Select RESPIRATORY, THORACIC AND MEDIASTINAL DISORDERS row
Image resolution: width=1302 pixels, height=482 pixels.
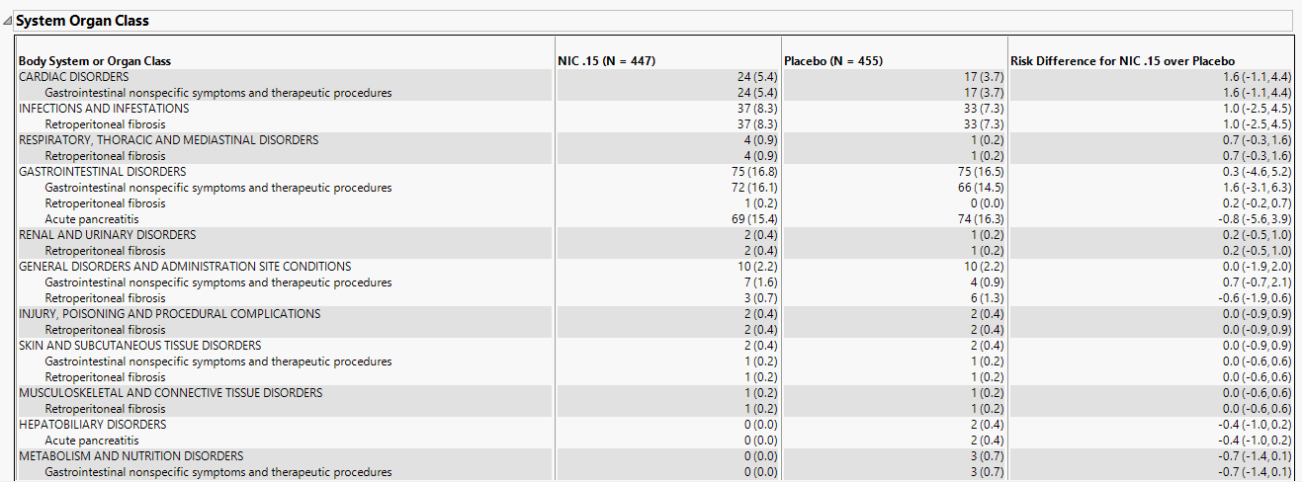(168, 140)
